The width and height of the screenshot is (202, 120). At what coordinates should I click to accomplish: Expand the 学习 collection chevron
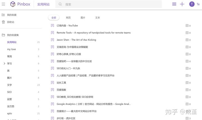(4, 63)
